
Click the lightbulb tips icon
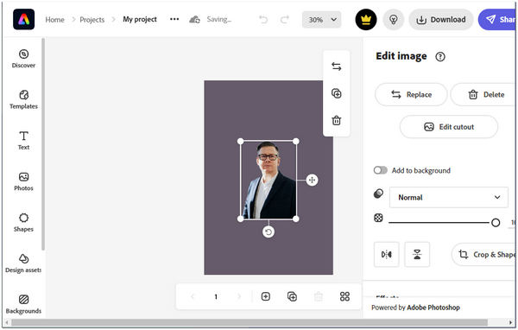(x=393, y=20)
